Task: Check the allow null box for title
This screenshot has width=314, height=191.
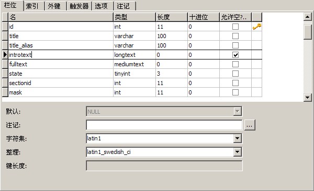Action: point(235,36)
